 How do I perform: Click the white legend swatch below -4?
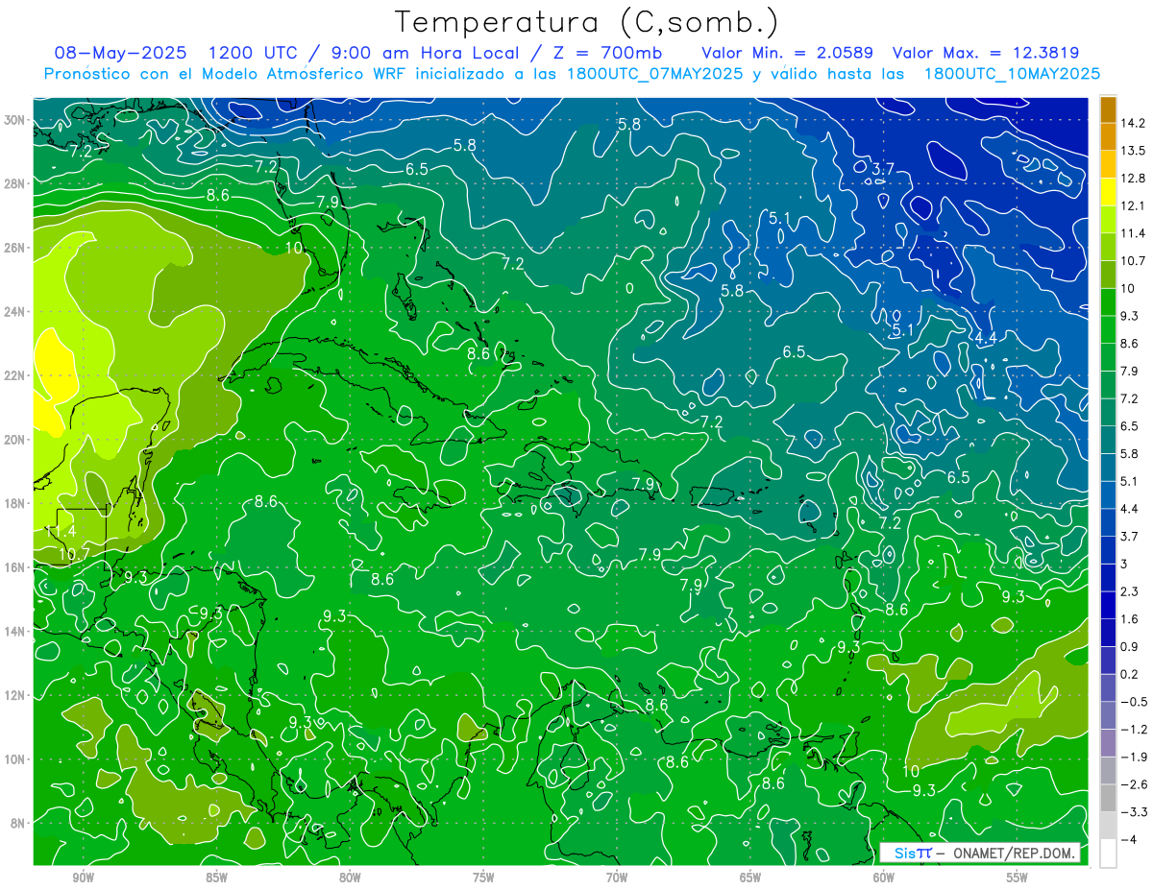click(x=1108, y=853)
